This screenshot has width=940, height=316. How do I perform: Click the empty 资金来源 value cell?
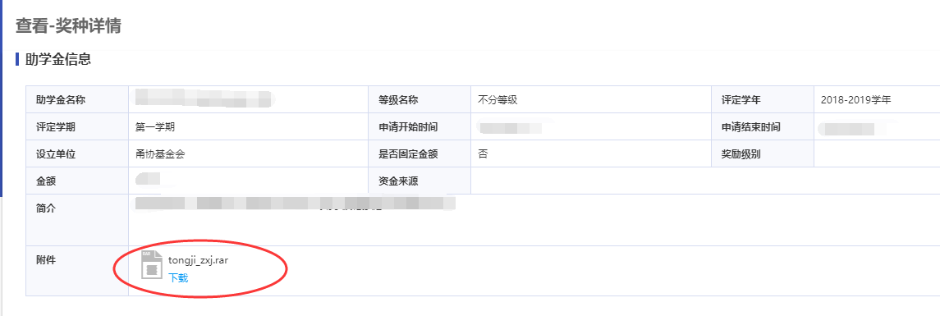click(705, 181)
